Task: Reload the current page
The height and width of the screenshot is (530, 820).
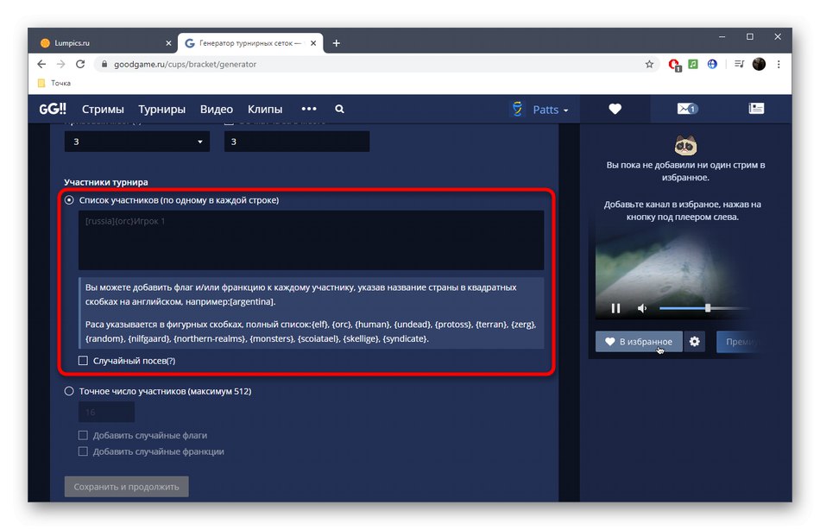Action: coord(80,64)
